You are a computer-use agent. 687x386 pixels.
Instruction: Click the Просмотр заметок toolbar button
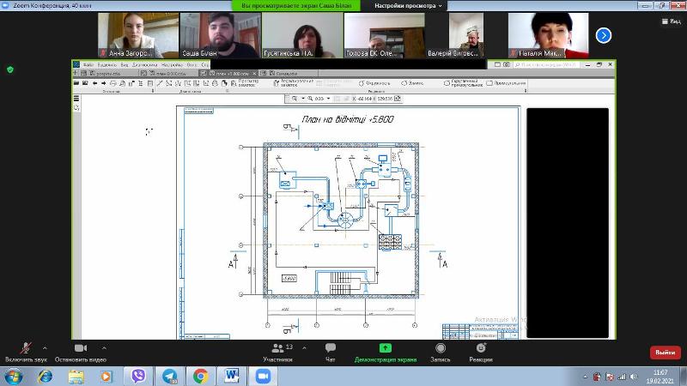(x=245, y=83)
